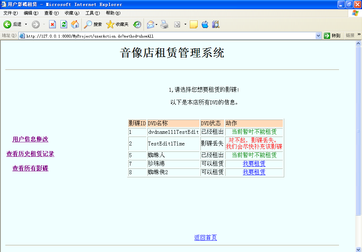Expand the address bar dropdown
Viewport: 362px width, 252px height.
click(x=319, y=36)
